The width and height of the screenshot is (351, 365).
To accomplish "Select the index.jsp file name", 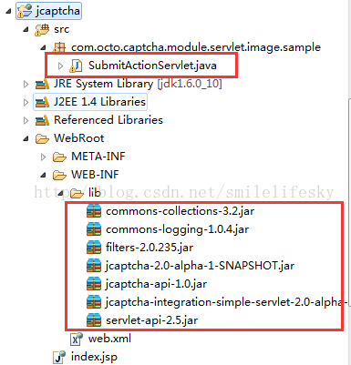I will tap(94, 357).
